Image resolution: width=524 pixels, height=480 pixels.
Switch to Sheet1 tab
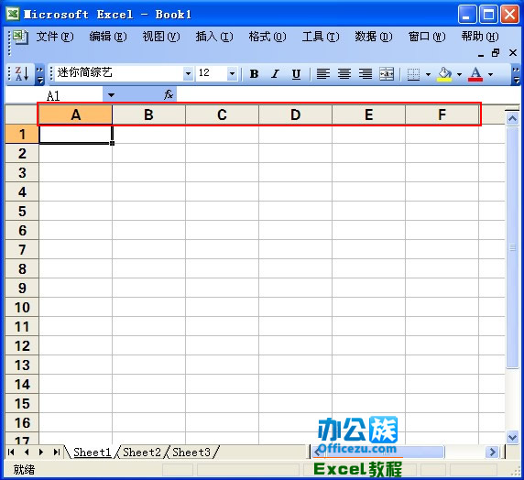[x=92, y=453]
